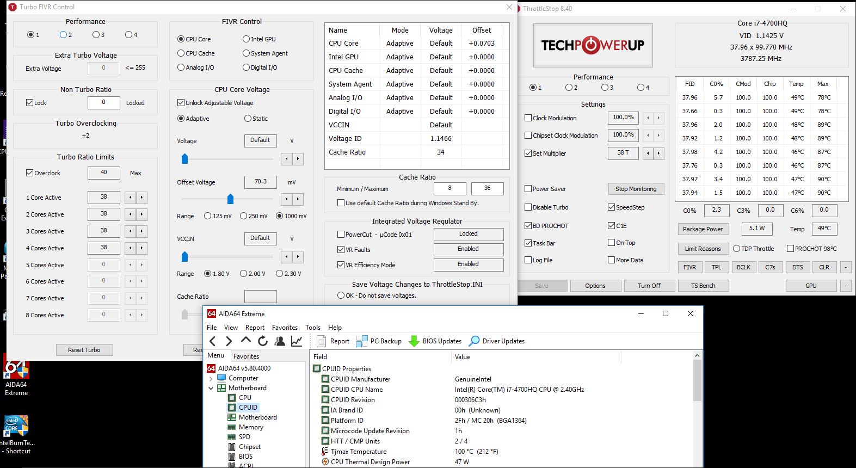
Task: Open the AIDA64 menu bar Report menu
Action: pos(255,328)
